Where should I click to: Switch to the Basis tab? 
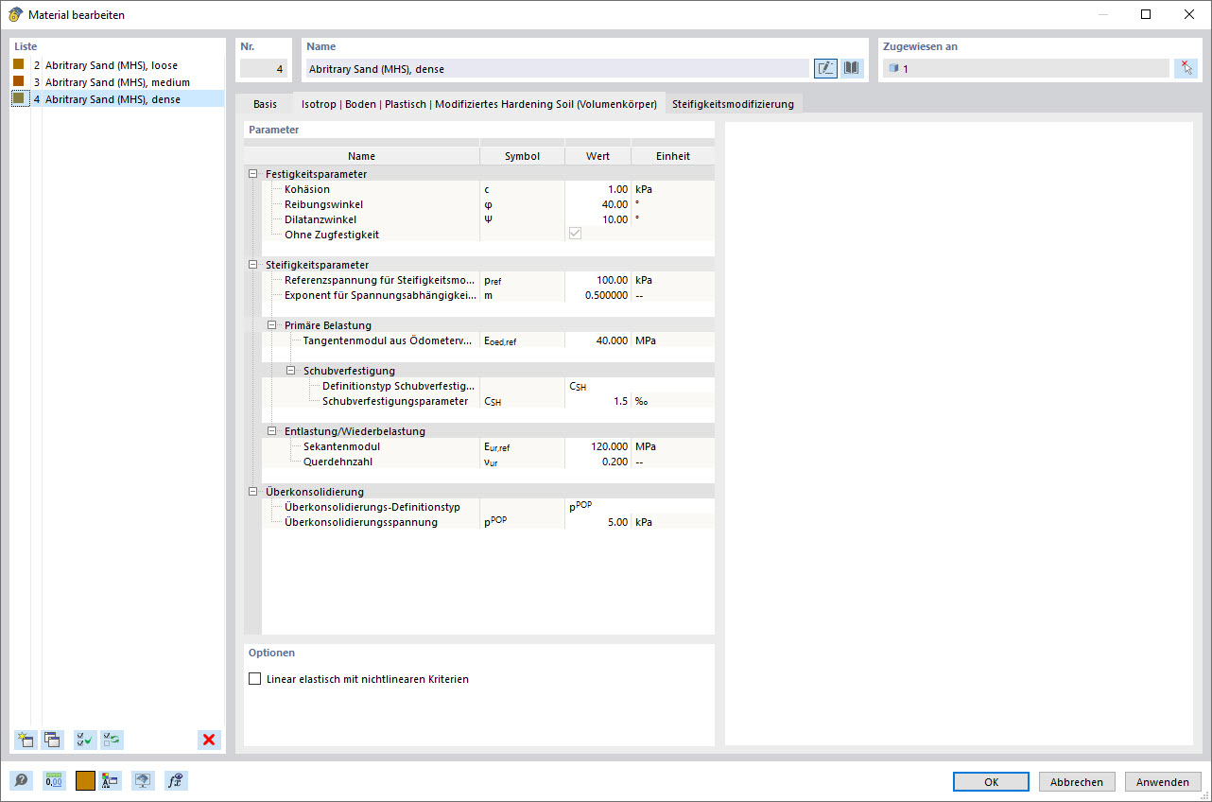point(265,104)
